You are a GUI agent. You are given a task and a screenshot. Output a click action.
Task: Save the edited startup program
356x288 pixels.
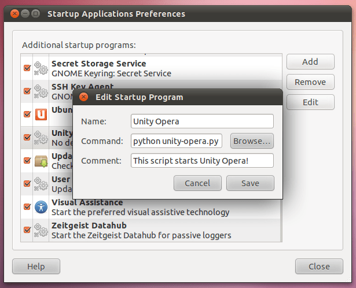click(x=250, y=183)
